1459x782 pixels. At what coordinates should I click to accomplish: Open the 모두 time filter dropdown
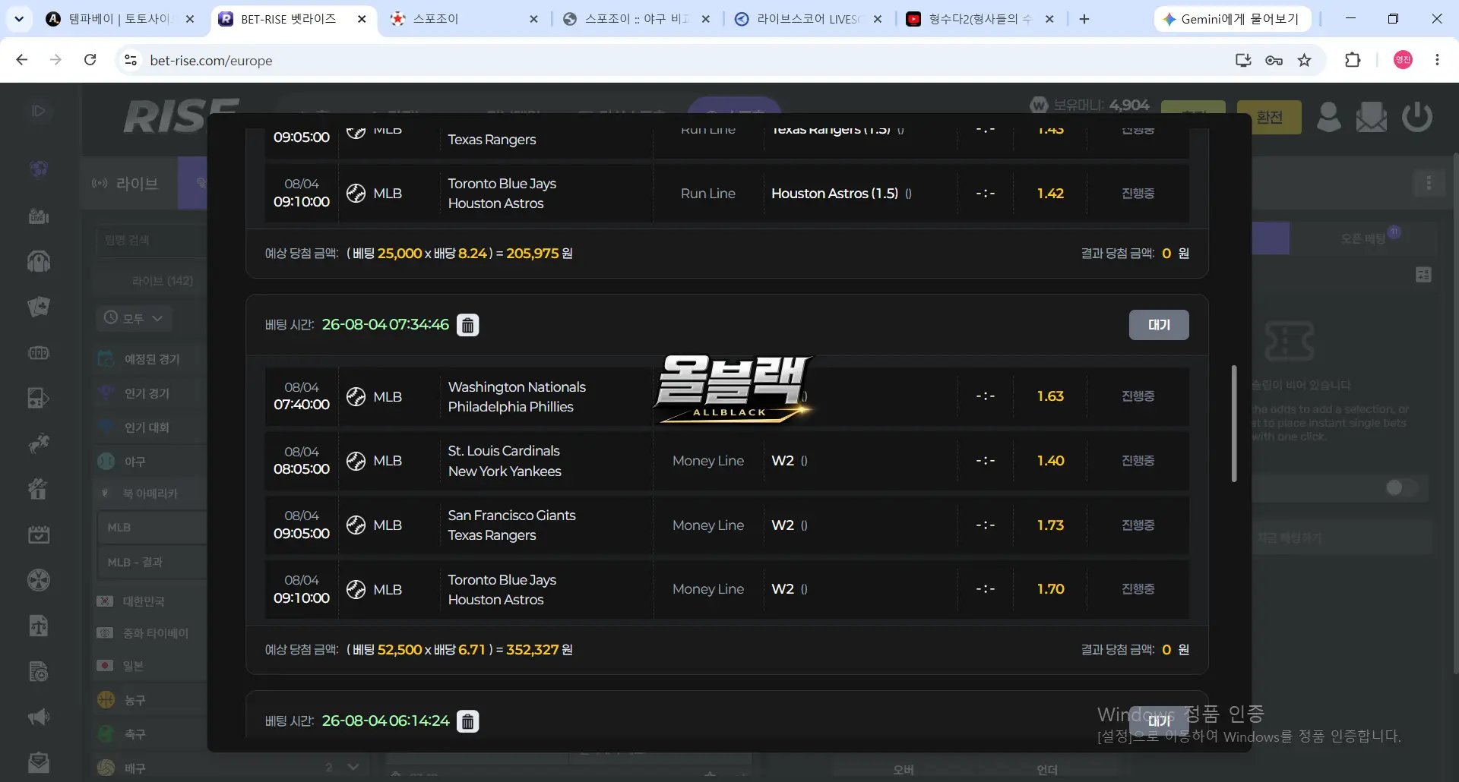(x=134, y=318)
